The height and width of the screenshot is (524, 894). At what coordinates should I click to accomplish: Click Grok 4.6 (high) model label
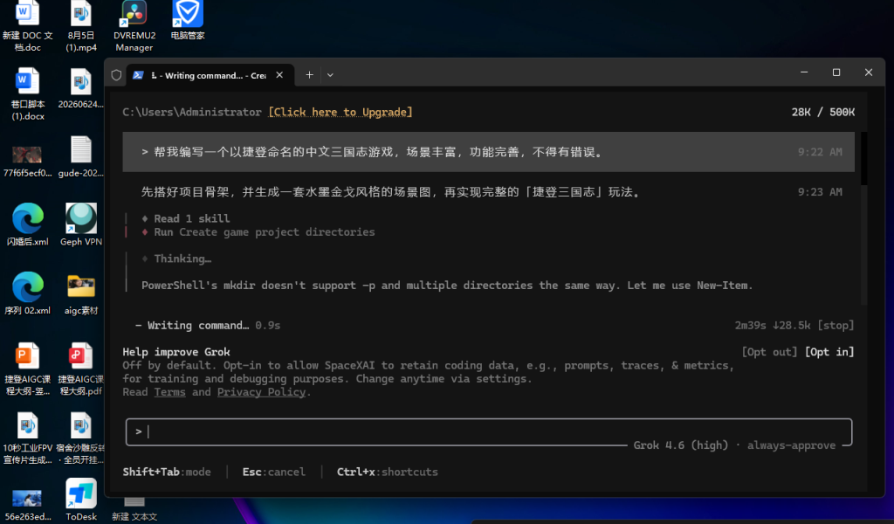pos(681,445)
